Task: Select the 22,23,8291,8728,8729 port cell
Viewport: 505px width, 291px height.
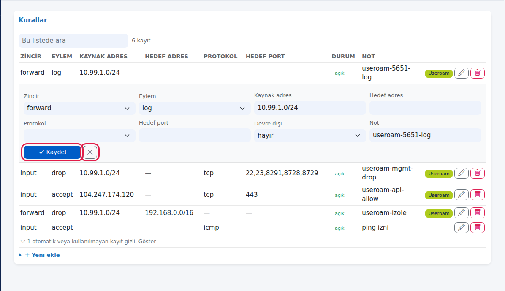Action: tap(282, 173)
